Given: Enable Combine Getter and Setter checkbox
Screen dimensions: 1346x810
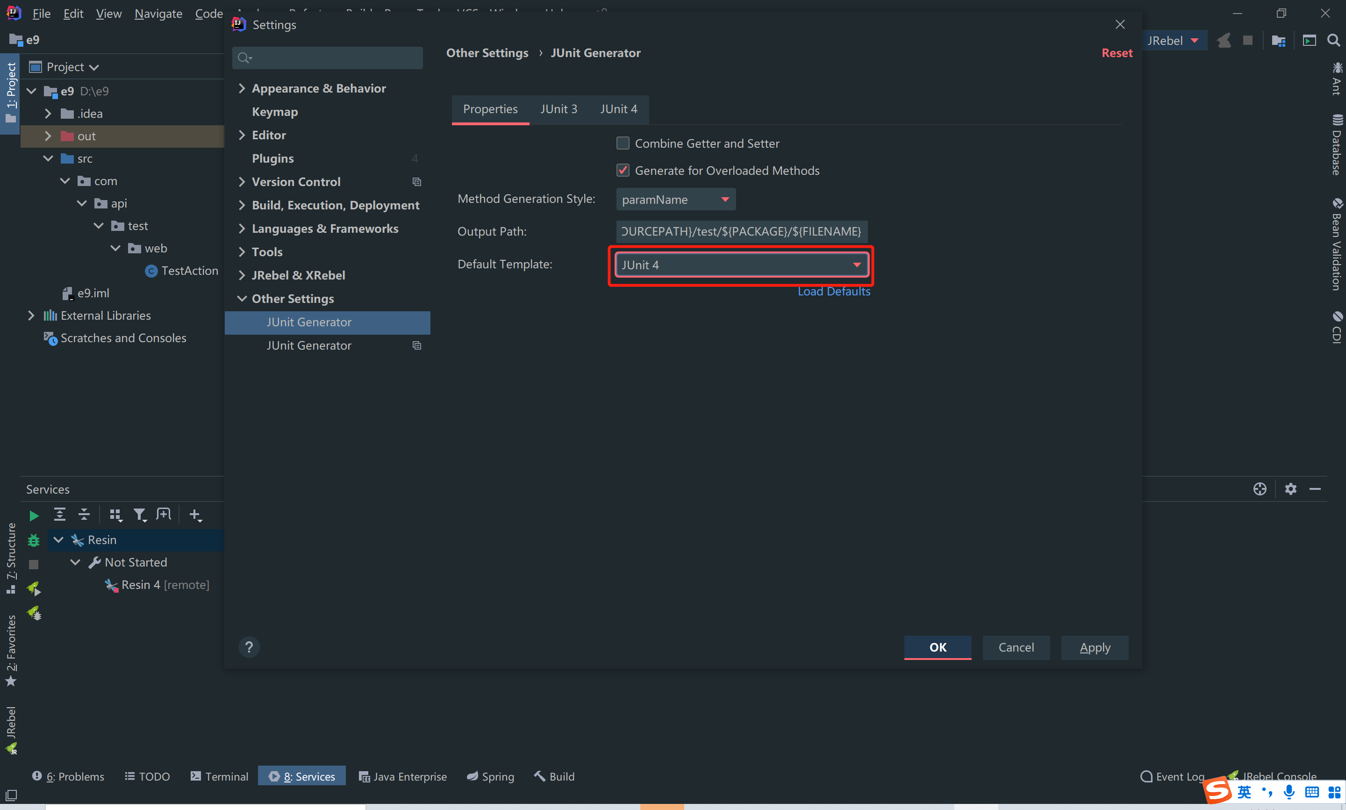Looking at the screenshot, I should pyautogui.click(x=623, y=143).
